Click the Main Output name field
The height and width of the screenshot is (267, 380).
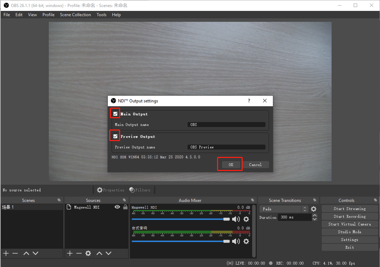tap(226, 125)
